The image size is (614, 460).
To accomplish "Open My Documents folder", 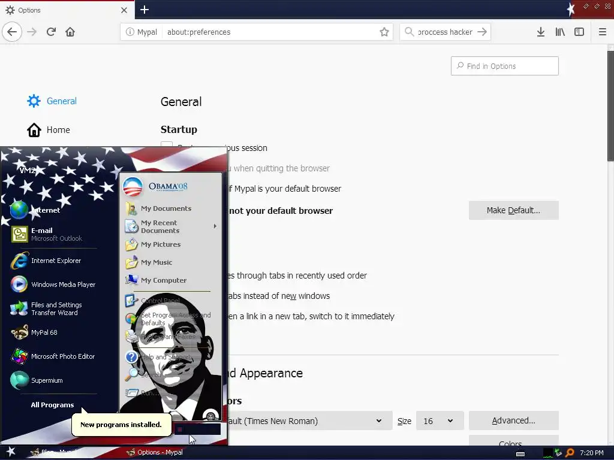I will (x=158, y=208).
